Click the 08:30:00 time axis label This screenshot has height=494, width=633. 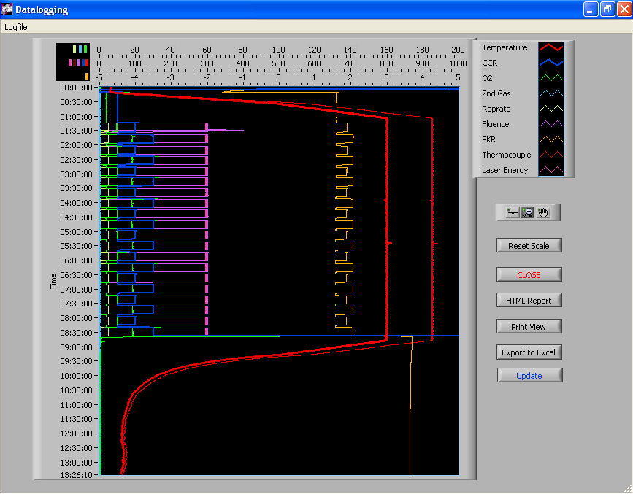(x=77, y=333)
